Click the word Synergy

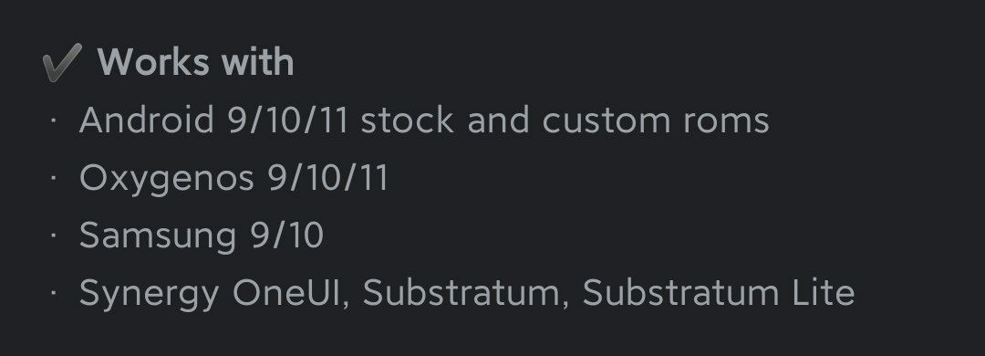pos(150,294)
